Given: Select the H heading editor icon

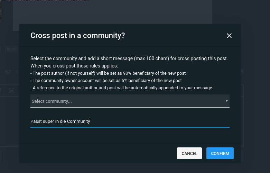Looking at the screenshot, I should pos(11,91).
